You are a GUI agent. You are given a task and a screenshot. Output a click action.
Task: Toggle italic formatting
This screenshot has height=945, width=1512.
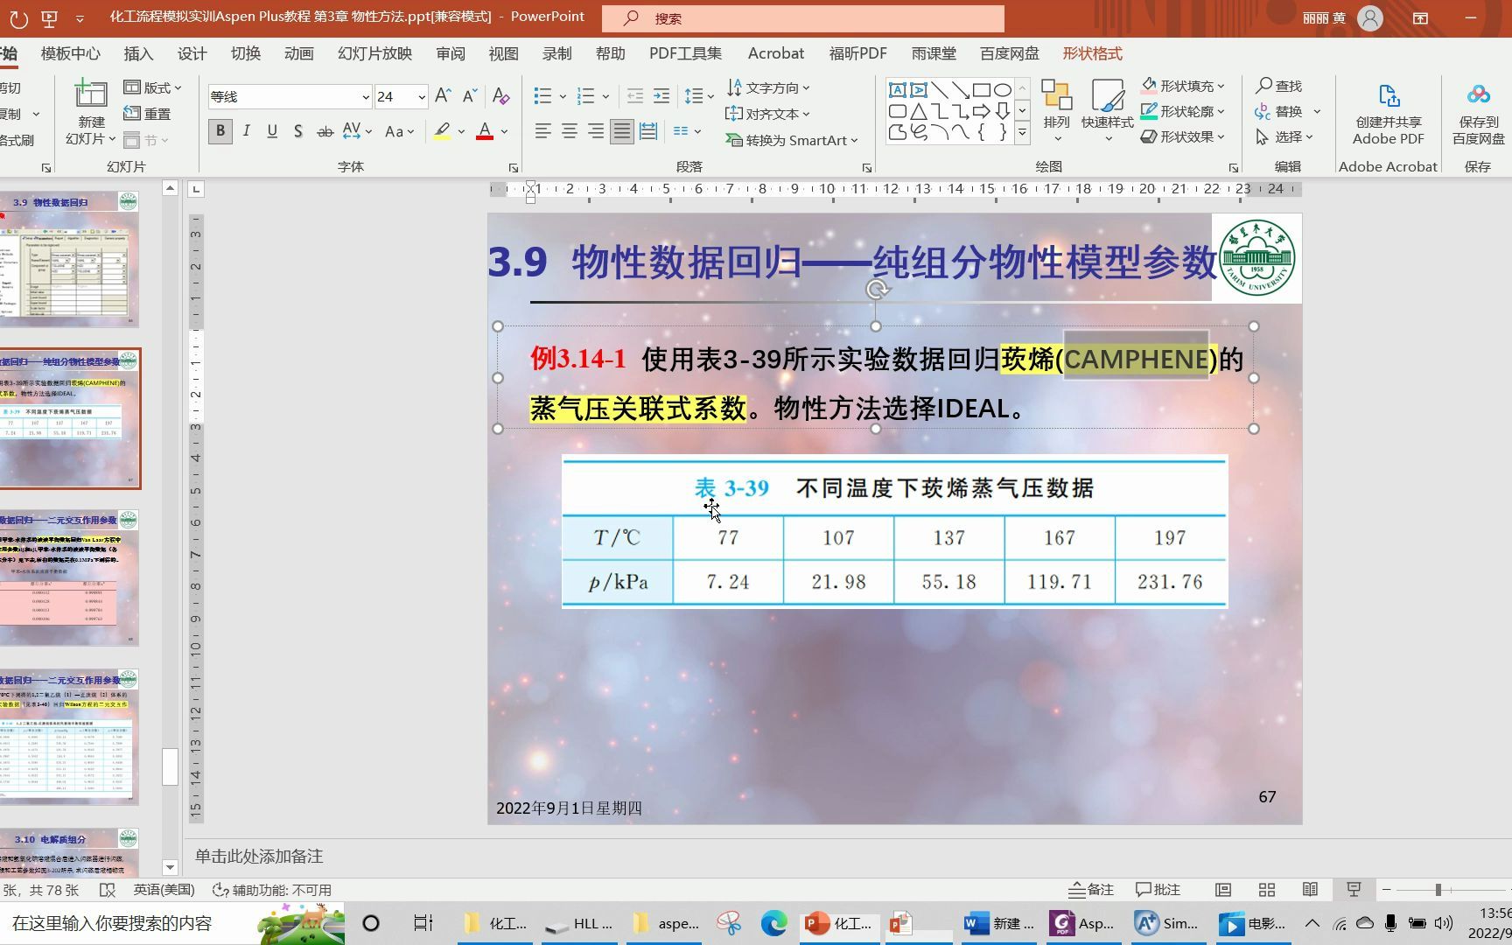246,131
